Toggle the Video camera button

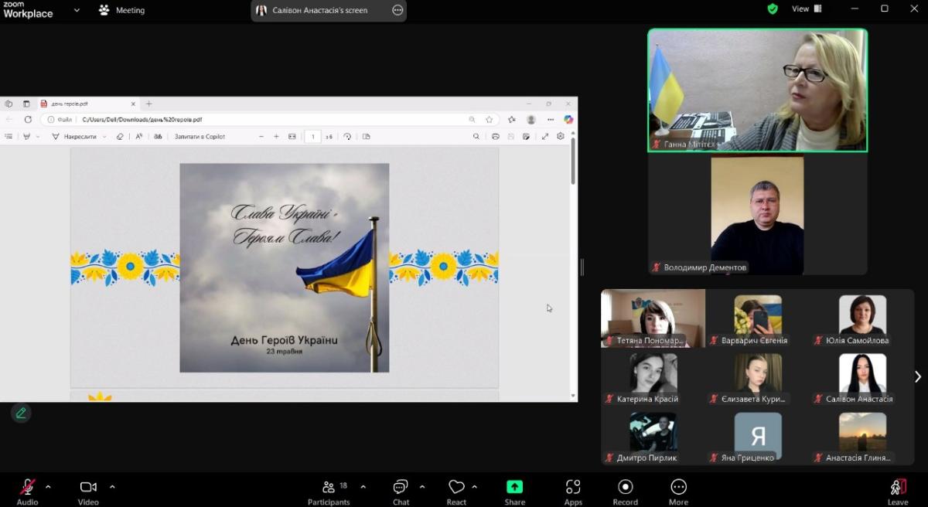coord(88,492)
